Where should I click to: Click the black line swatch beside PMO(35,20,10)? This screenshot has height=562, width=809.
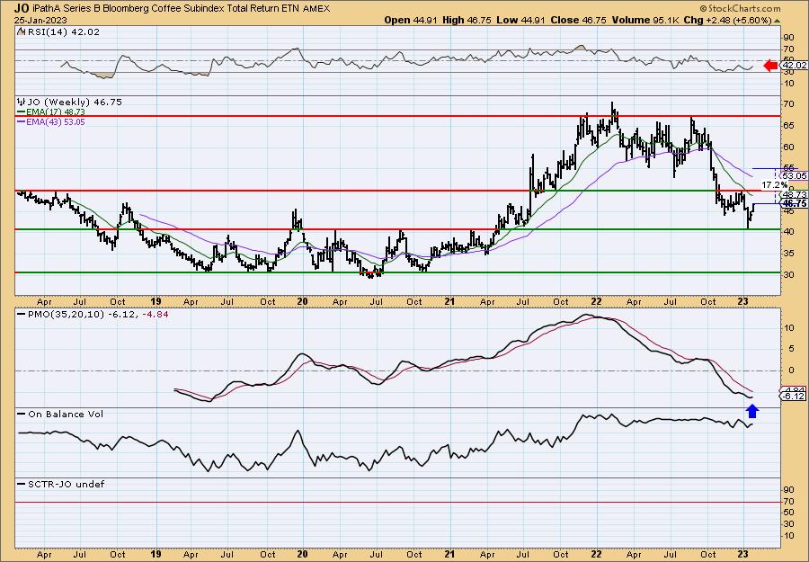(21, 315)
